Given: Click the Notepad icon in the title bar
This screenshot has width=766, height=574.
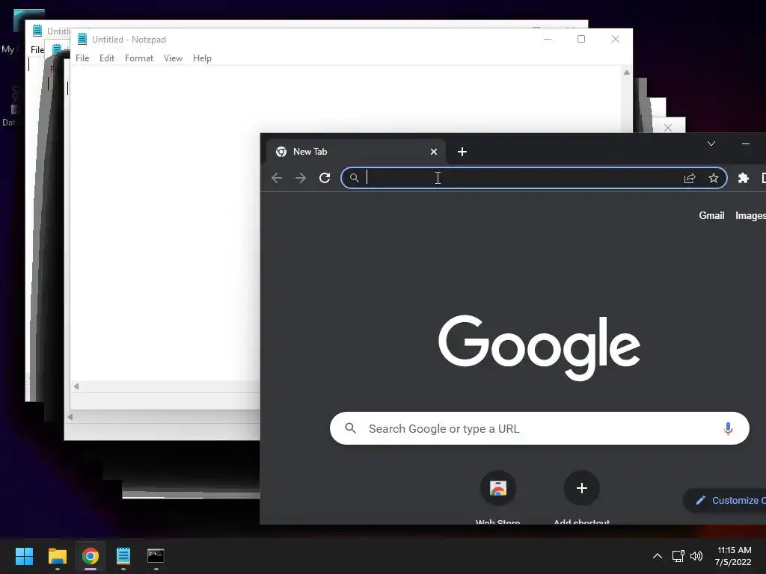Looking at the screenshot, I should click(x=82, y=39).
